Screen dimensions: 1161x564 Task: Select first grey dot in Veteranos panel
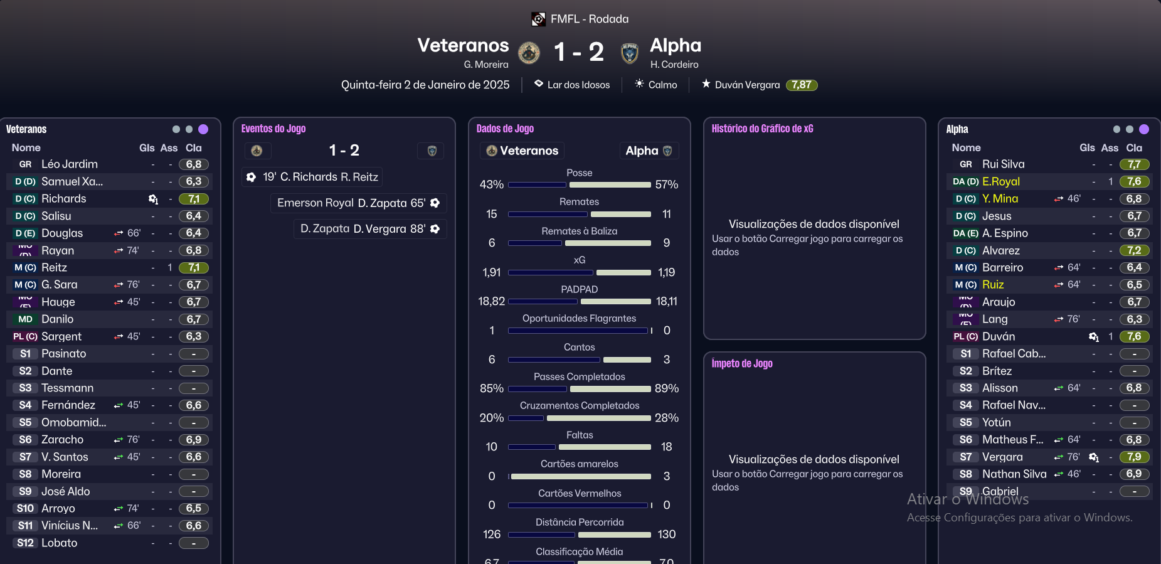(x=176, y=129)
